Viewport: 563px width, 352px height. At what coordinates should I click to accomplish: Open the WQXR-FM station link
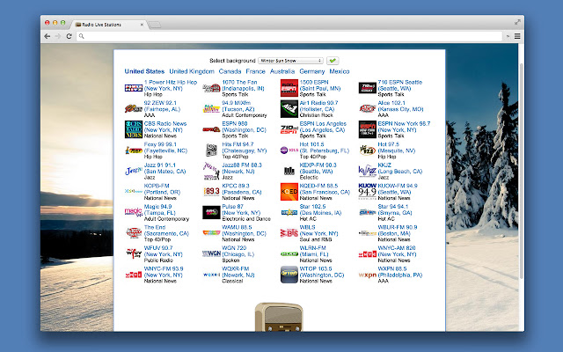tap(238, 272)
